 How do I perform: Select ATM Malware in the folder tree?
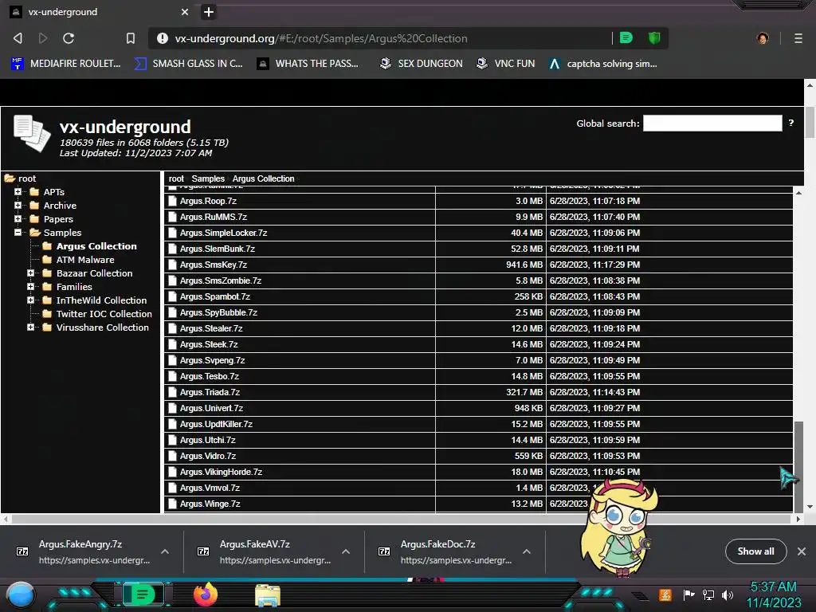[x=85, y=260]
